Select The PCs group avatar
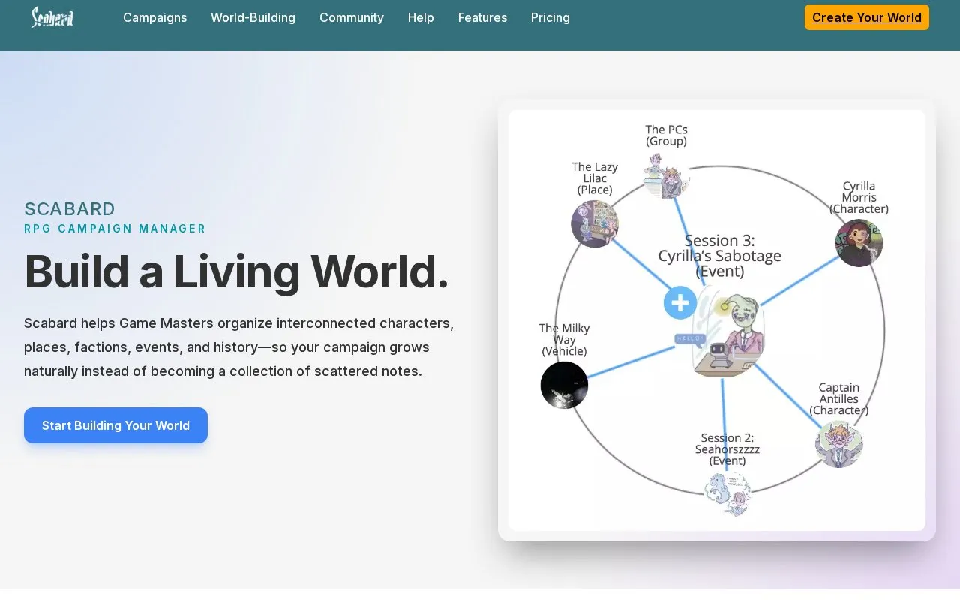The height and width of the screenshot is (600, 960). pyautogui.click(x=665, y=175)
